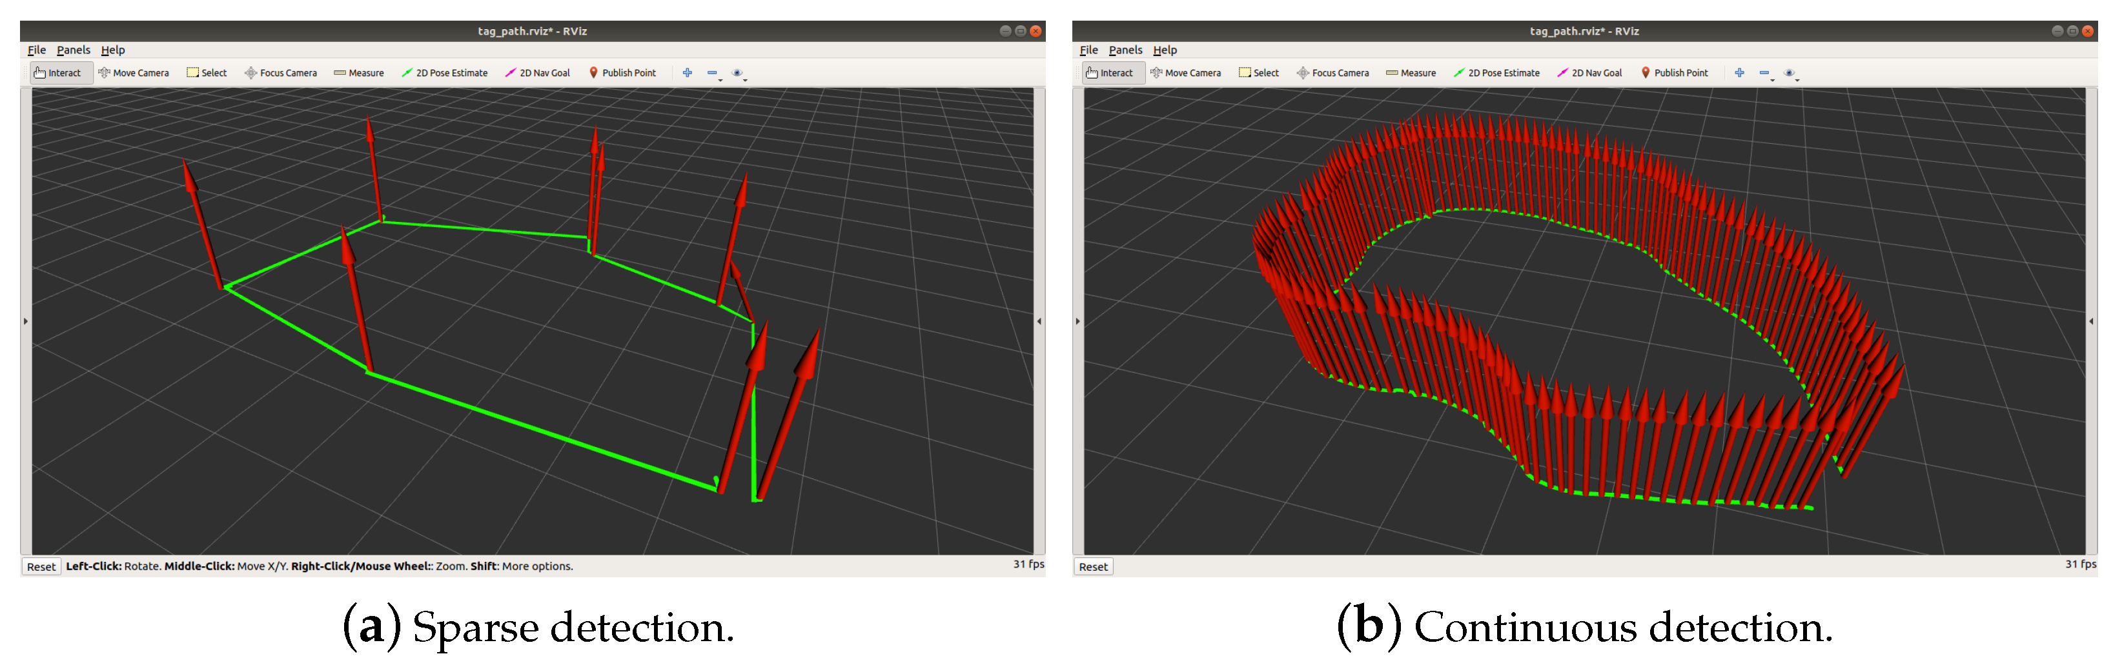
Task: Open File menu in left RViz window
Action: point(36,50)
